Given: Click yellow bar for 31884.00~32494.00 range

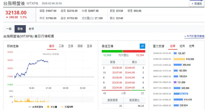Looking at the screenshot, I should [179, 59].
